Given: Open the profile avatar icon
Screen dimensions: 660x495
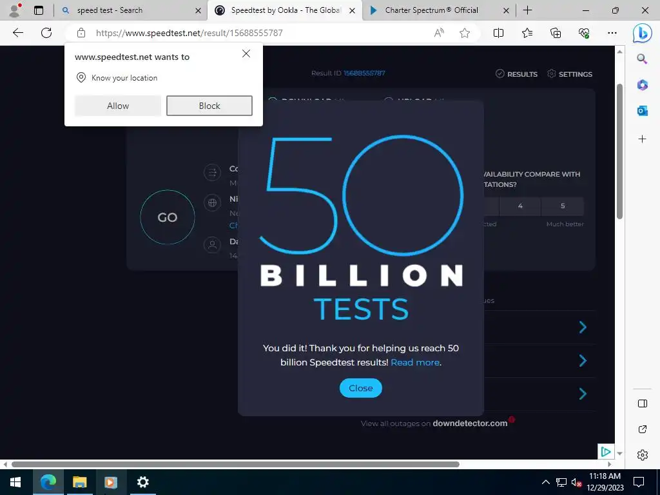Looking at the screenshot, I should coord(15,10).
